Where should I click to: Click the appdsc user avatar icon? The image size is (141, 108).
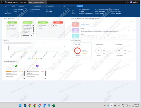point(131,2)
